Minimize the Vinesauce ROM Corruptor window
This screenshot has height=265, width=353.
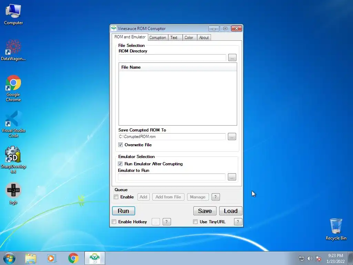(x=214, y=29)
